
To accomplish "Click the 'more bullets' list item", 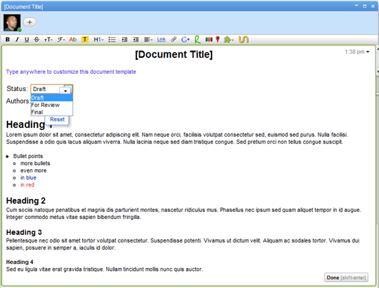I will [35, 163].
